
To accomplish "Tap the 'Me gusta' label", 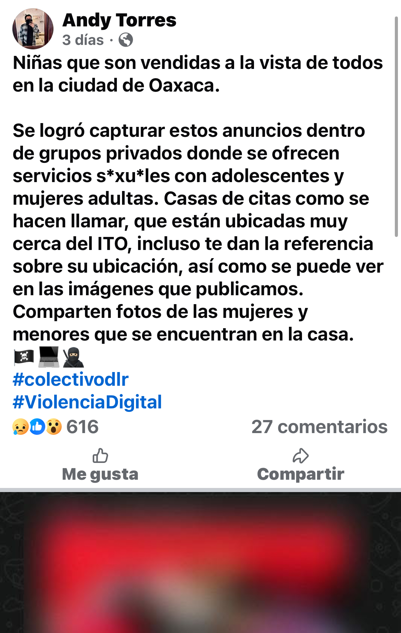I will tap(100, 474).
